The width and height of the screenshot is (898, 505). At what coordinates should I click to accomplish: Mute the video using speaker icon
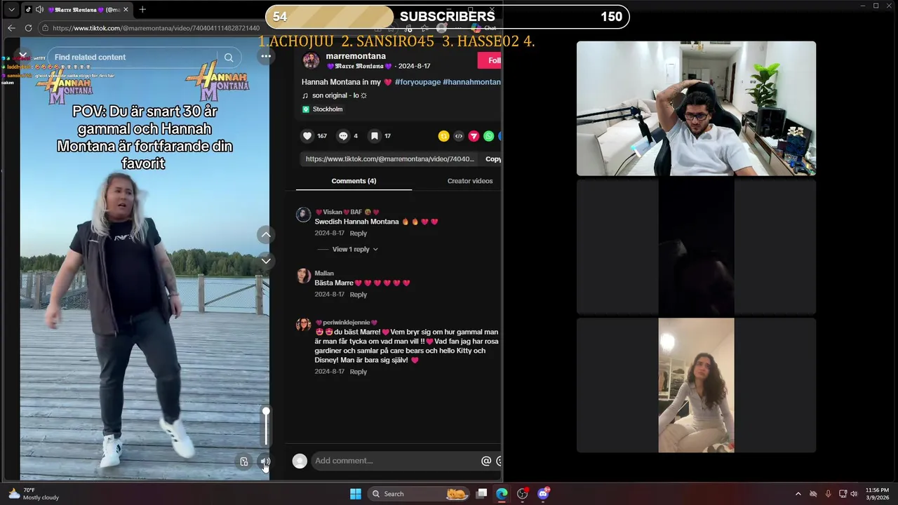coord(264,462)
